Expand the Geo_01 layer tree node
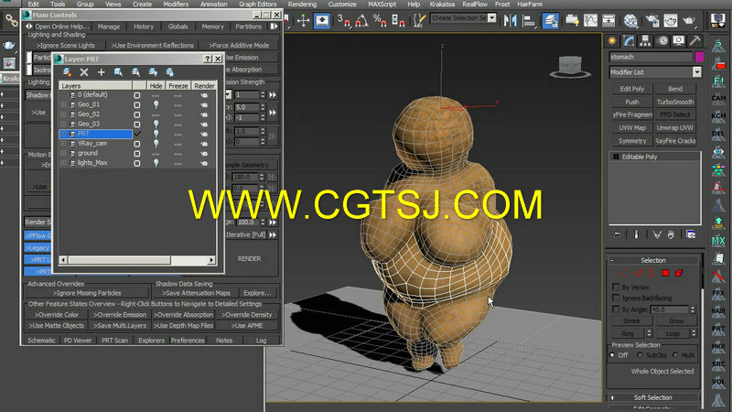Image resolution: width=732 pixels, height=412 pixels. click(x=63, y=104)
